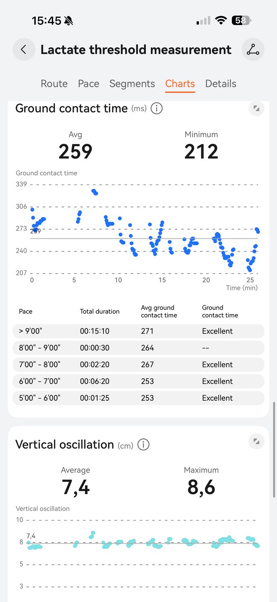Expand the Vertical oscillation chart fullscreen

pyautogui.click(x=257, y=441)
